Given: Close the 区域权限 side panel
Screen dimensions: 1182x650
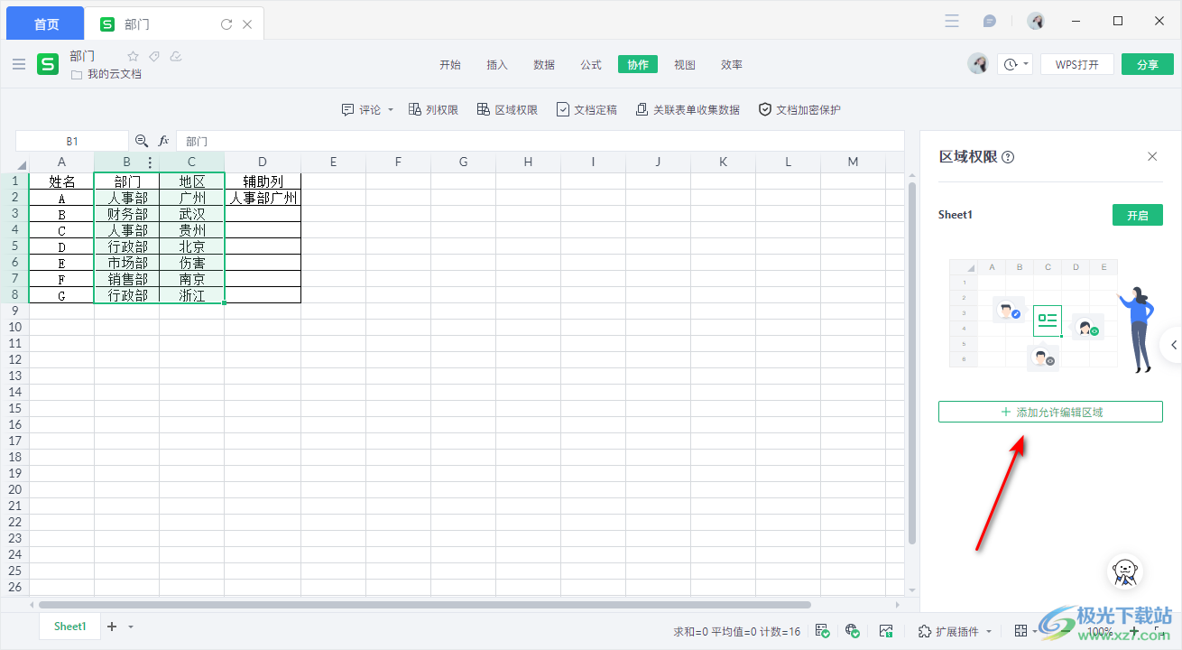Looking at the screenshot, I should click(1152, 156).
